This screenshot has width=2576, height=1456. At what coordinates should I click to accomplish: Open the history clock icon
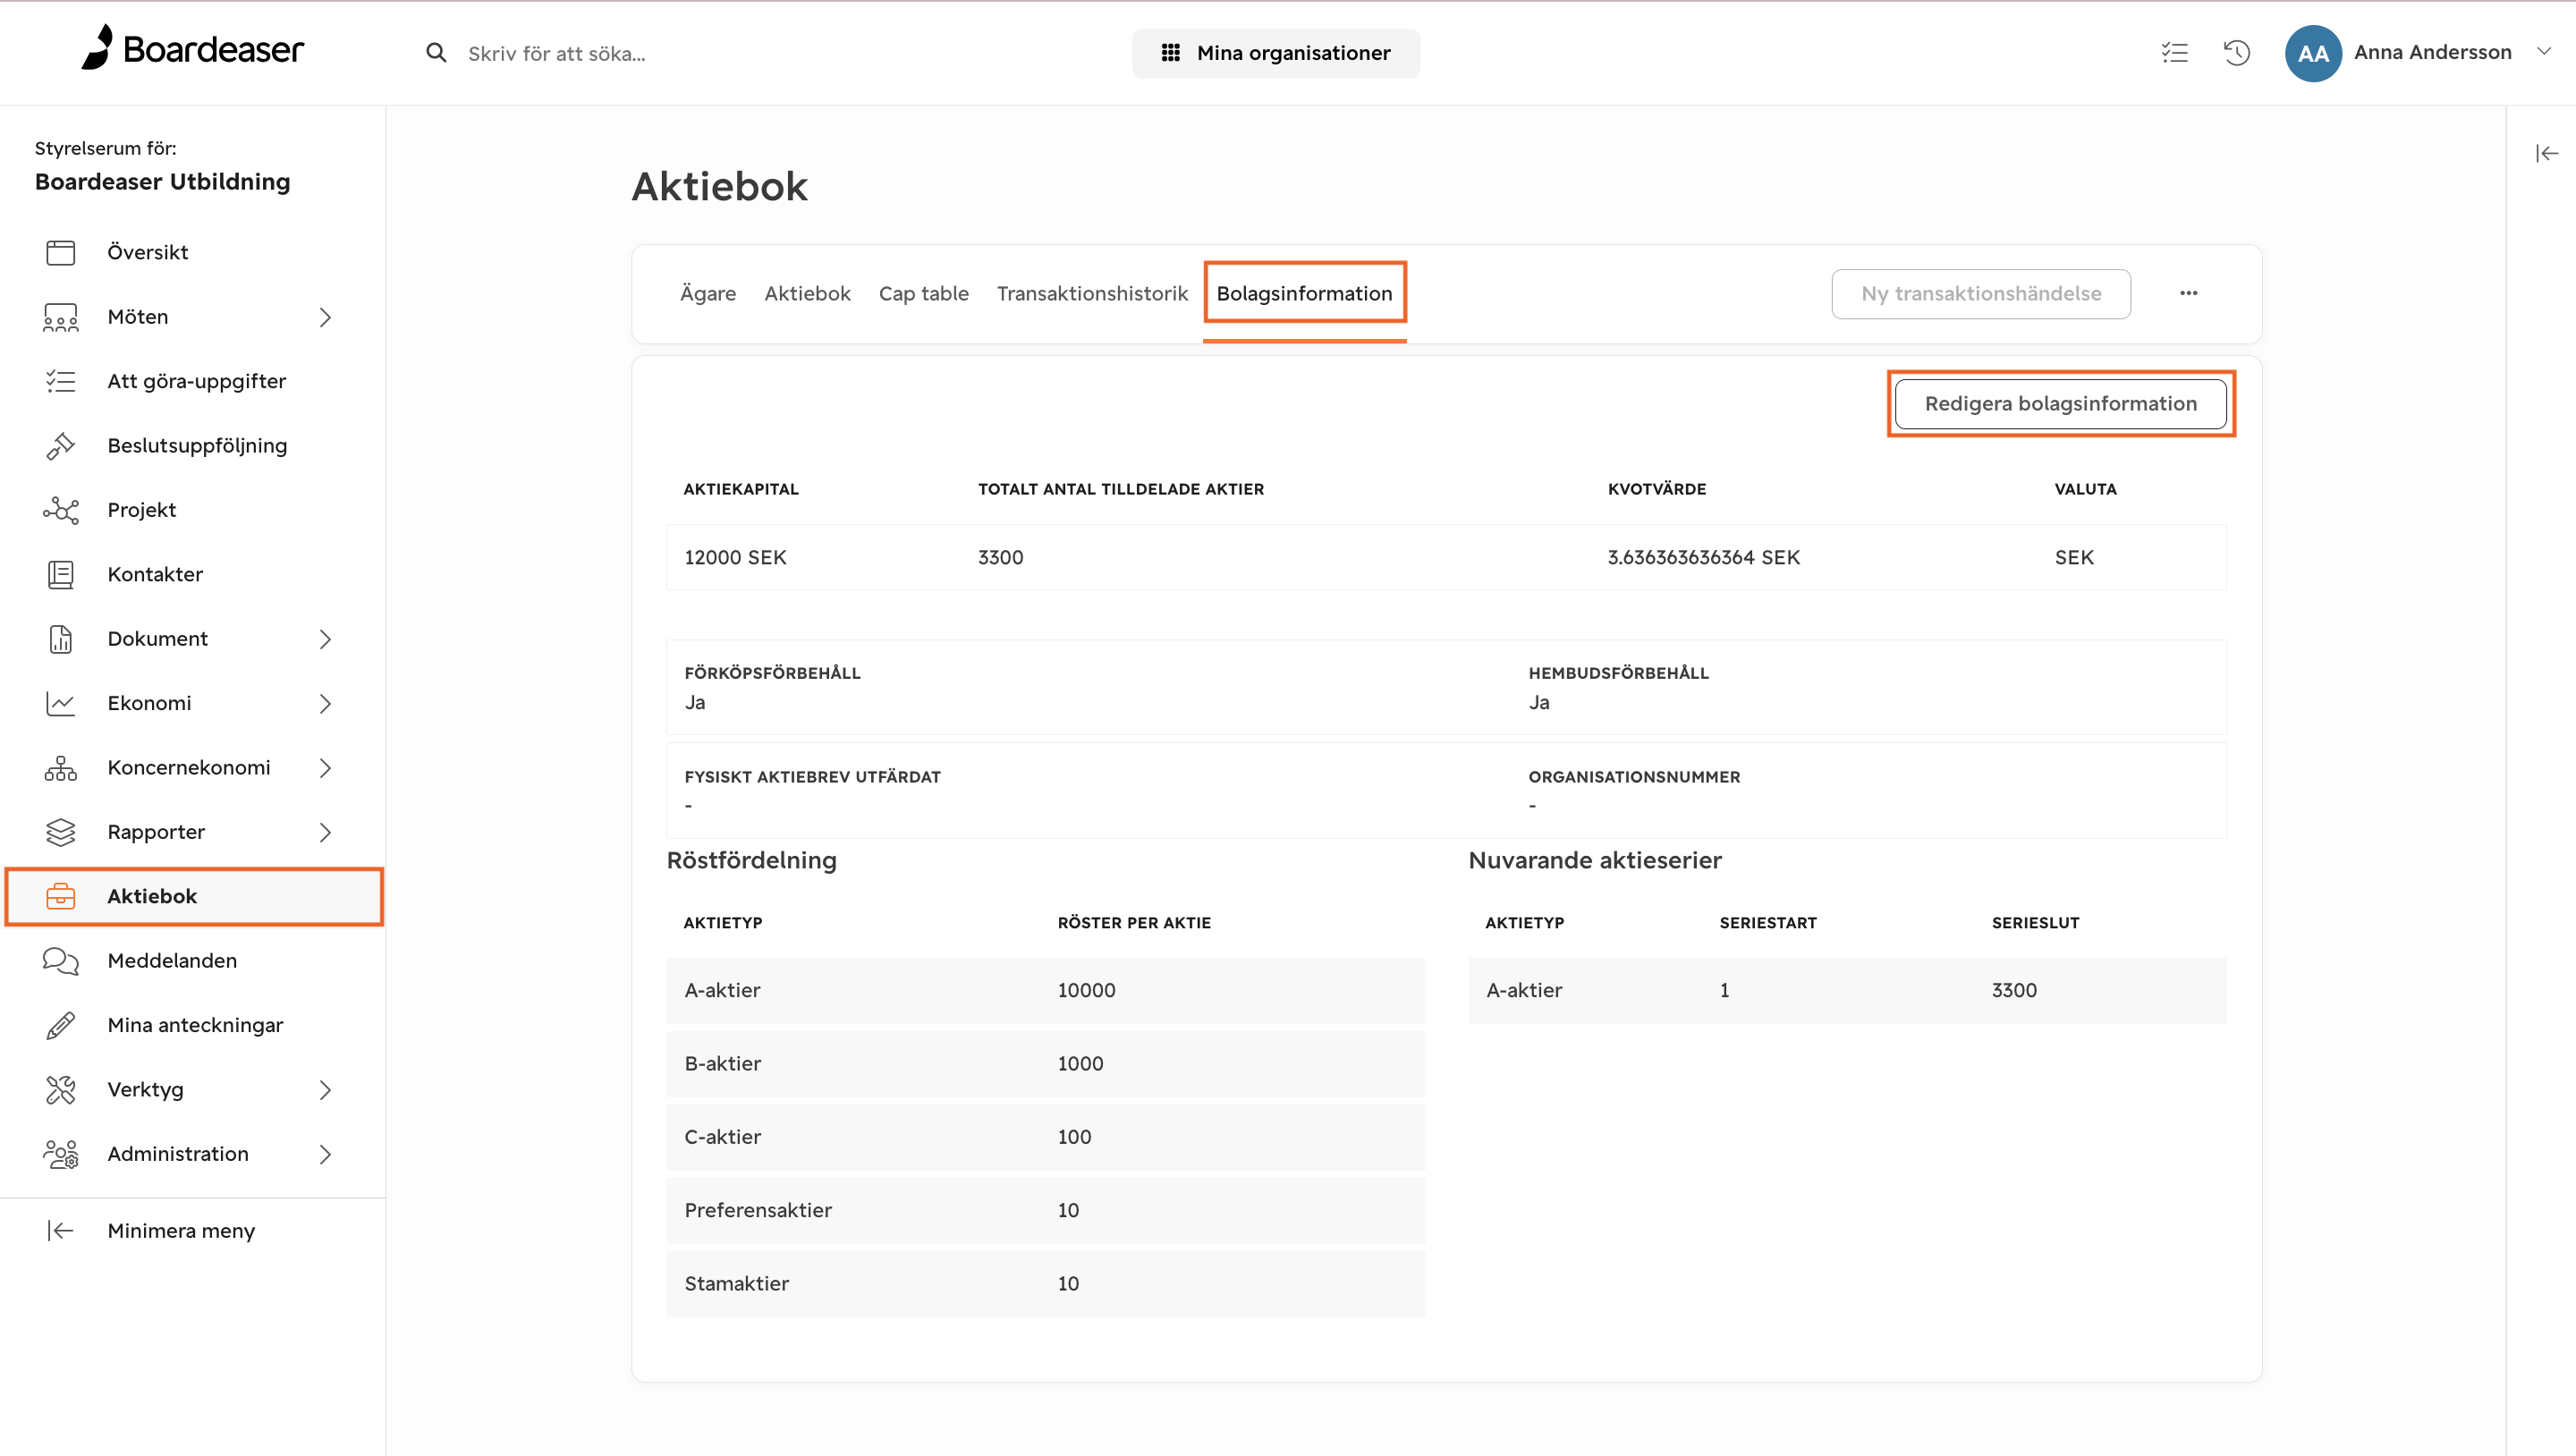2237,53
